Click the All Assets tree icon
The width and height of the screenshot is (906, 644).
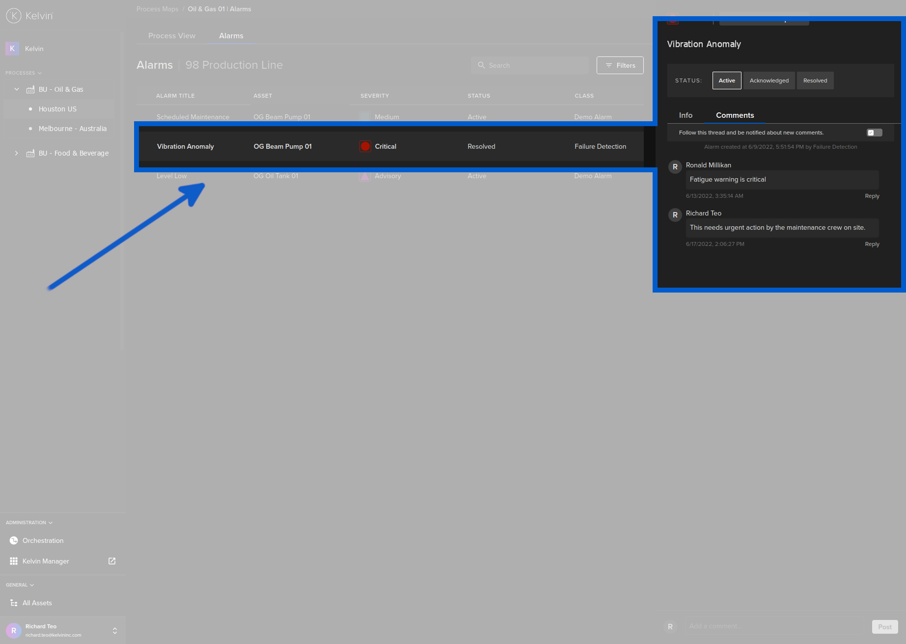click(x=14, y=603)
